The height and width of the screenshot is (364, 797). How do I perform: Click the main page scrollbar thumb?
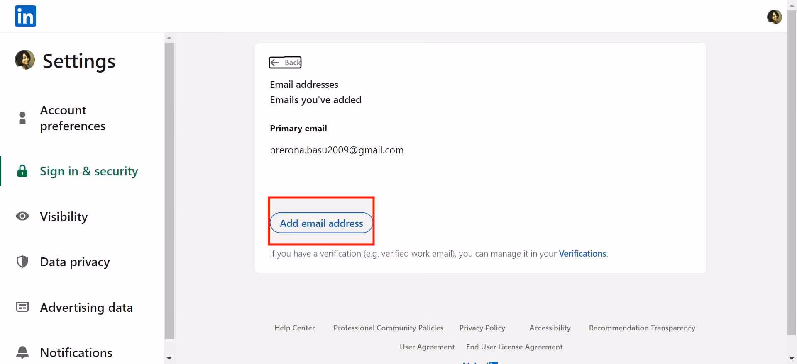[x=792, y=172]
